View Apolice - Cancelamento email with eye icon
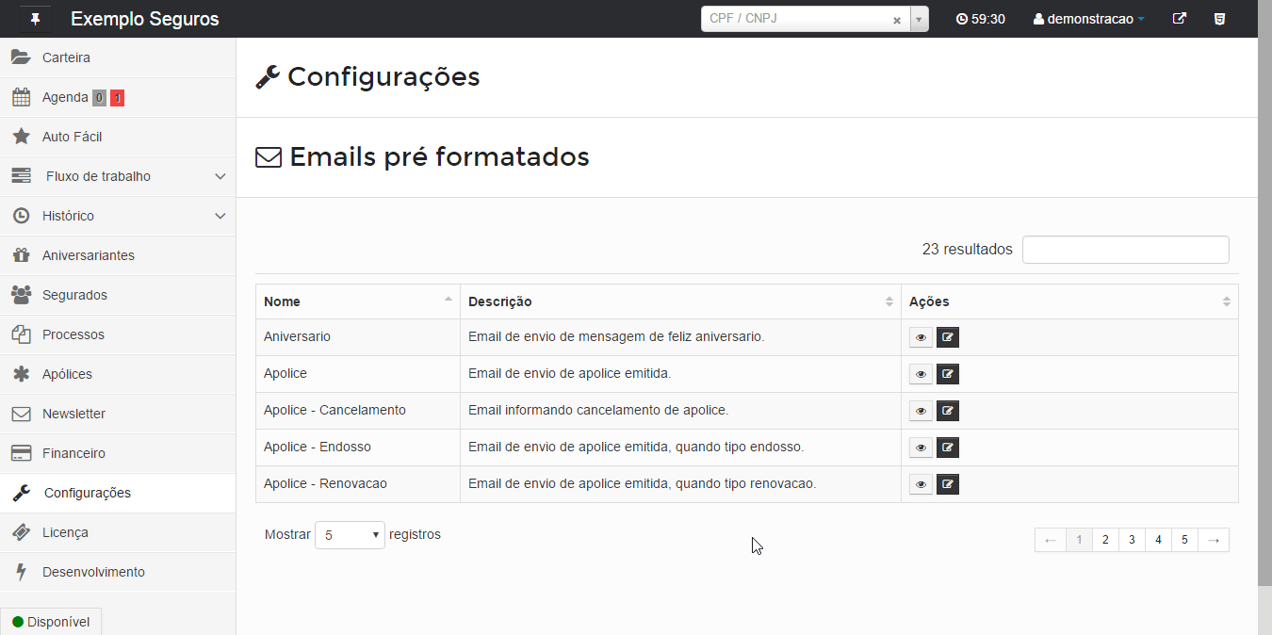Viewport: 1272px width, 635px height. pos(921,411)
